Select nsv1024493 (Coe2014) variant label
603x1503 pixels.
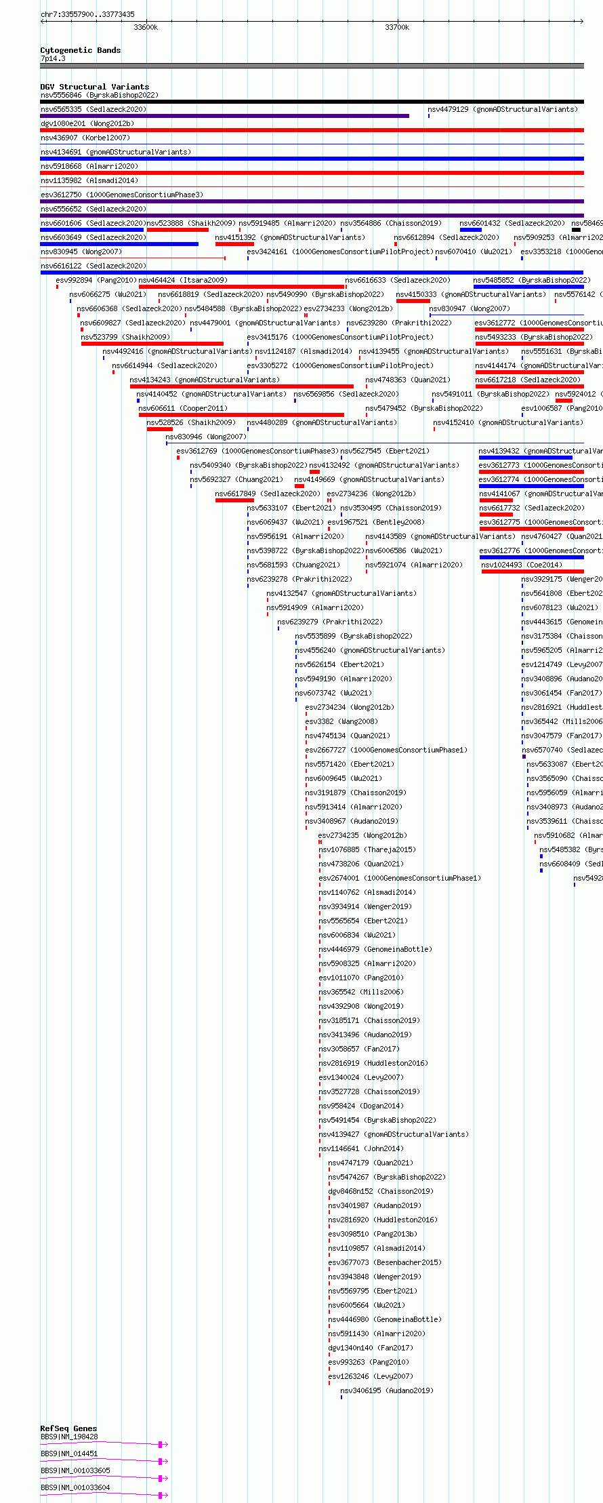tap(522, 565)
